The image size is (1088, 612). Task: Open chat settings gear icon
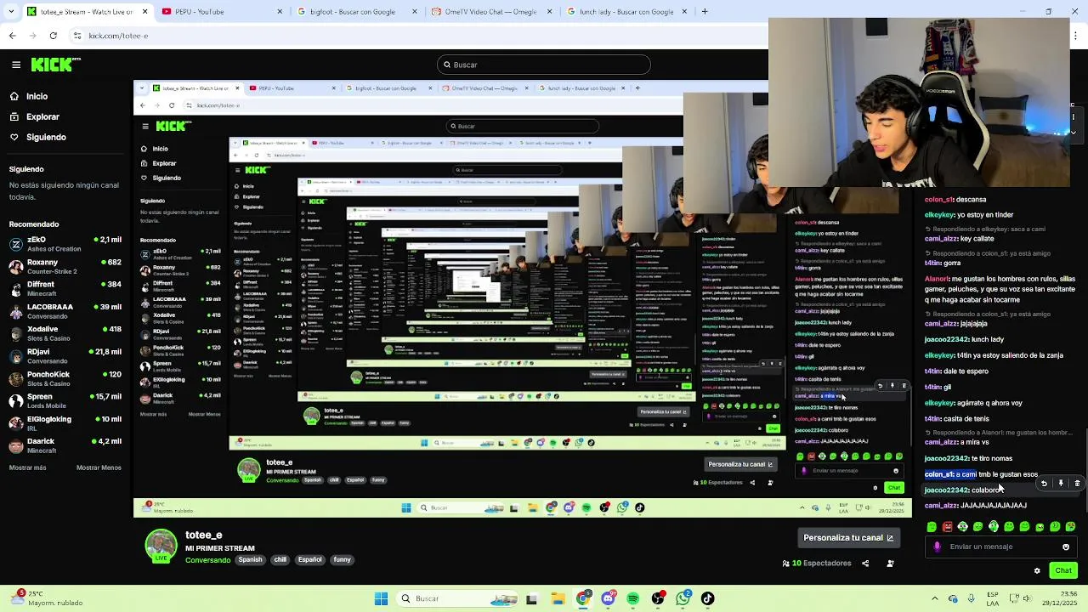click(x=1037, y=570)
